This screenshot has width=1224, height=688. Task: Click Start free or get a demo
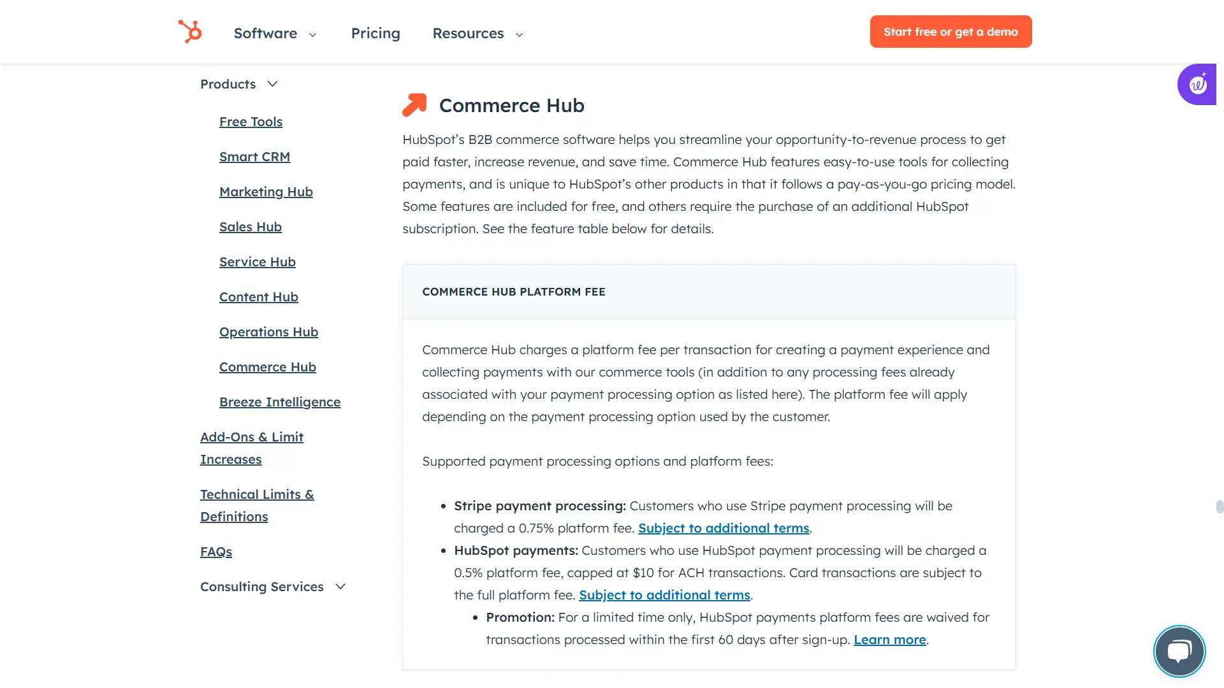click(951, 31)
